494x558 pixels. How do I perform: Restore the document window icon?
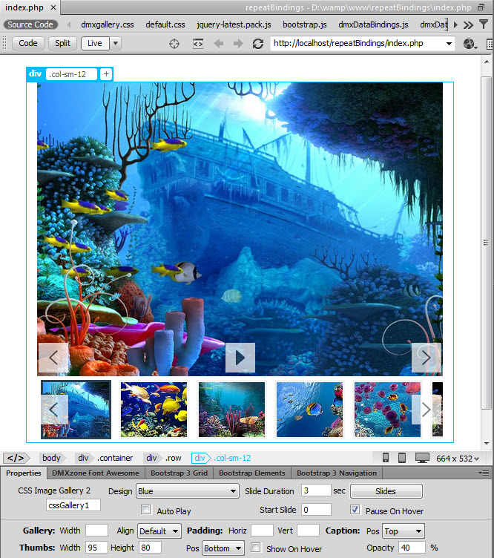point(481,7)
